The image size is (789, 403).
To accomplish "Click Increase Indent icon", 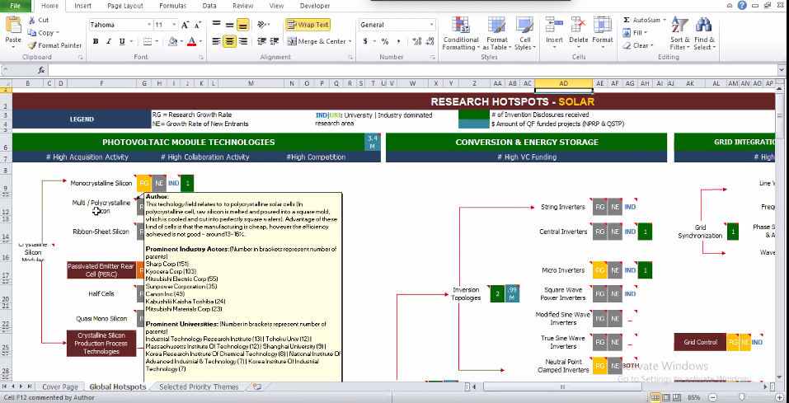I will click(x=275, y=41).
